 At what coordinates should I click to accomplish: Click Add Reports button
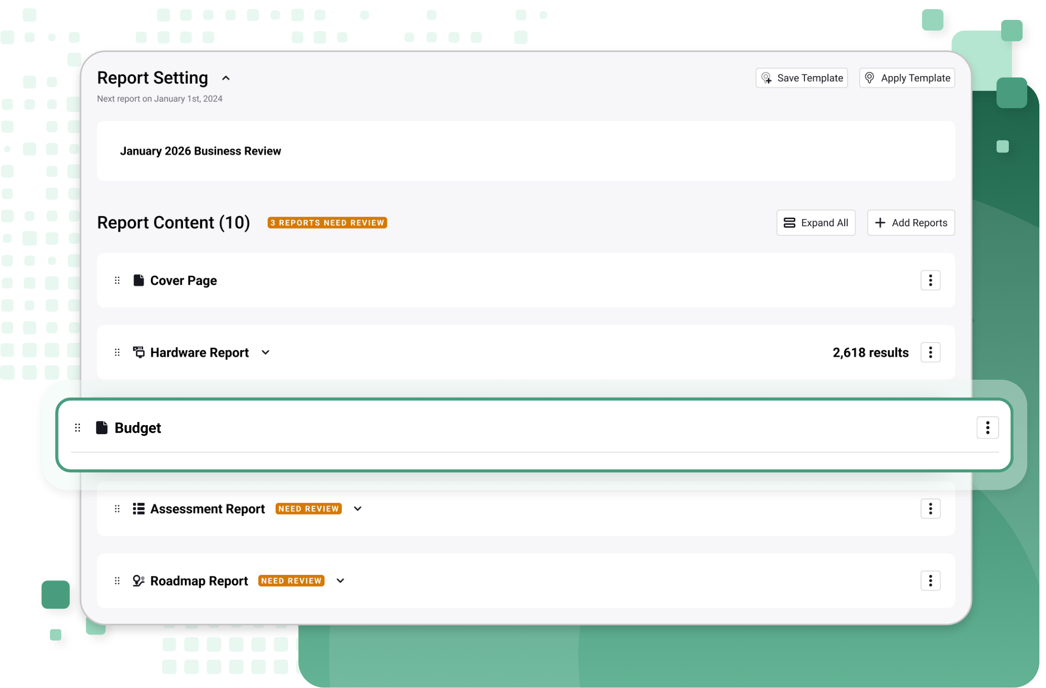click(x=910, y=223)
